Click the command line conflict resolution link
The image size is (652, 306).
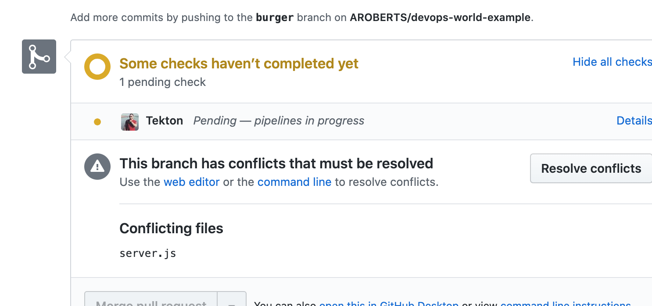pos(294,182)
